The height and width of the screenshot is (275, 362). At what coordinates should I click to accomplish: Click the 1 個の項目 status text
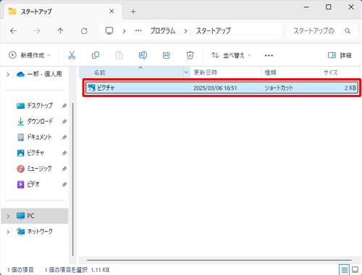tap(20, 270)
